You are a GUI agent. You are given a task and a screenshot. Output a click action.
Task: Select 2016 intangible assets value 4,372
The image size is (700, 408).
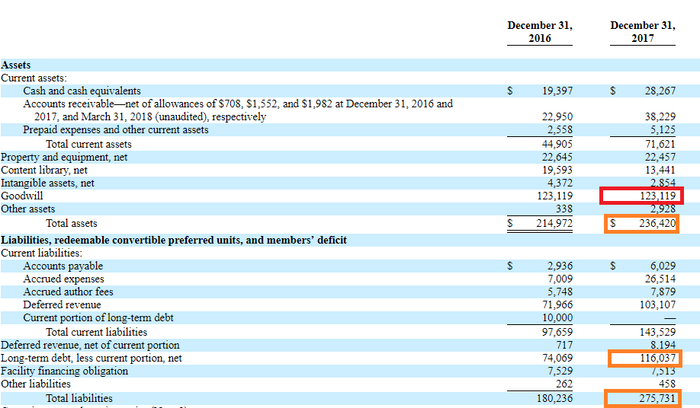[x=560, y=183]
